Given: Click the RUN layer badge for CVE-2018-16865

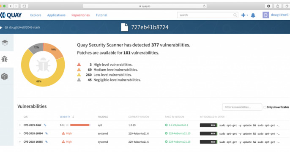Looking at the screenshot, I should (x=208, y=142).
